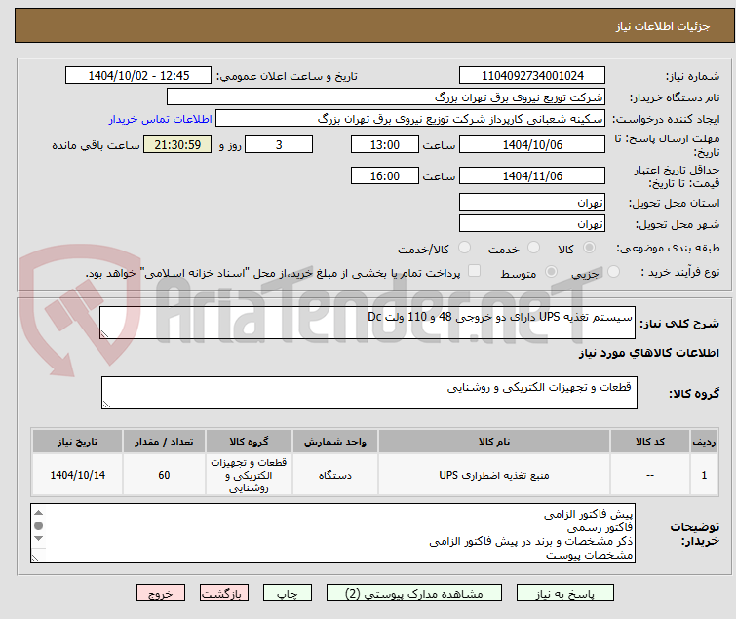Click the resize handle of گروه کالا box
Screen dimensions: 736x619
tap(106, 405)
